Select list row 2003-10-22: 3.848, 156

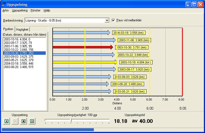24,49
